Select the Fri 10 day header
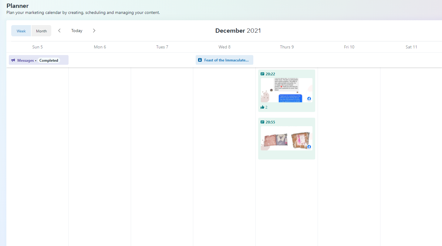442x246 pixels. [x=349, y=47]
